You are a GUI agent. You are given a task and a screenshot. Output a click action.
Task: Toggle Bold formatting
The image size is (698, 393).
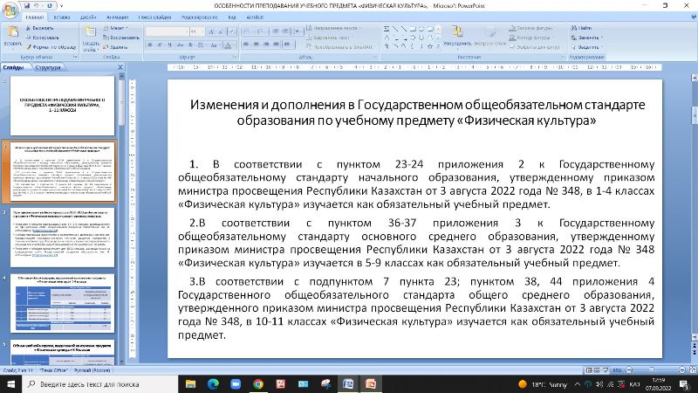[150, 45]
